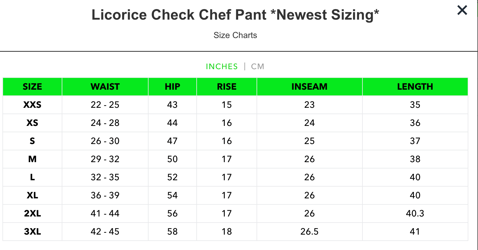The width and height of the screenshot is (478, 250).
Task: Select the XXS size row
Action: (x=32, y=105)
